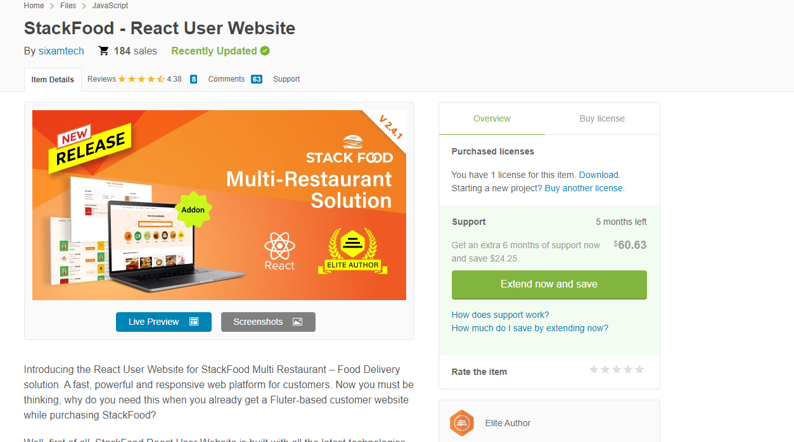This screenshot has height=442, width=794.
Task: Visit sixamtech author profile
Action: 61,51
